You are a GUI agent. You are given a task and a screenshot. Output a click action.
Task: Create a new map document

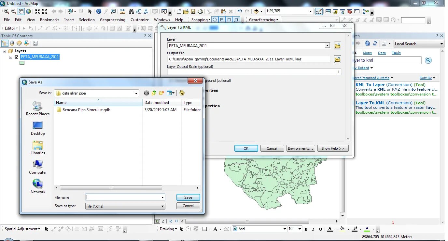coord(179,11)
